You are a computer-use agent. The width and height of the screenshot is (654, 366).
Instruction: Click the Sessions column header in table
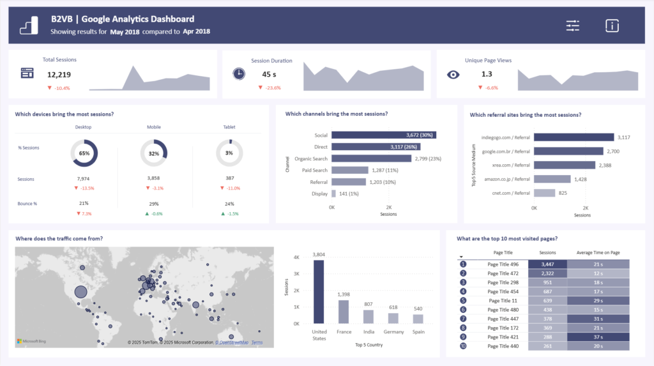547,253
